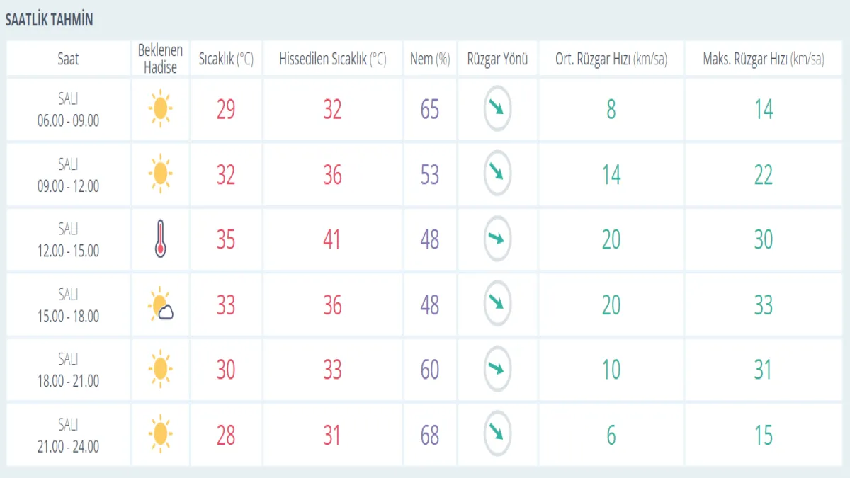850x478 pixels.
Task: Click wind direction arrow for 21.00 - 24.00
Action: click(497, 435)
